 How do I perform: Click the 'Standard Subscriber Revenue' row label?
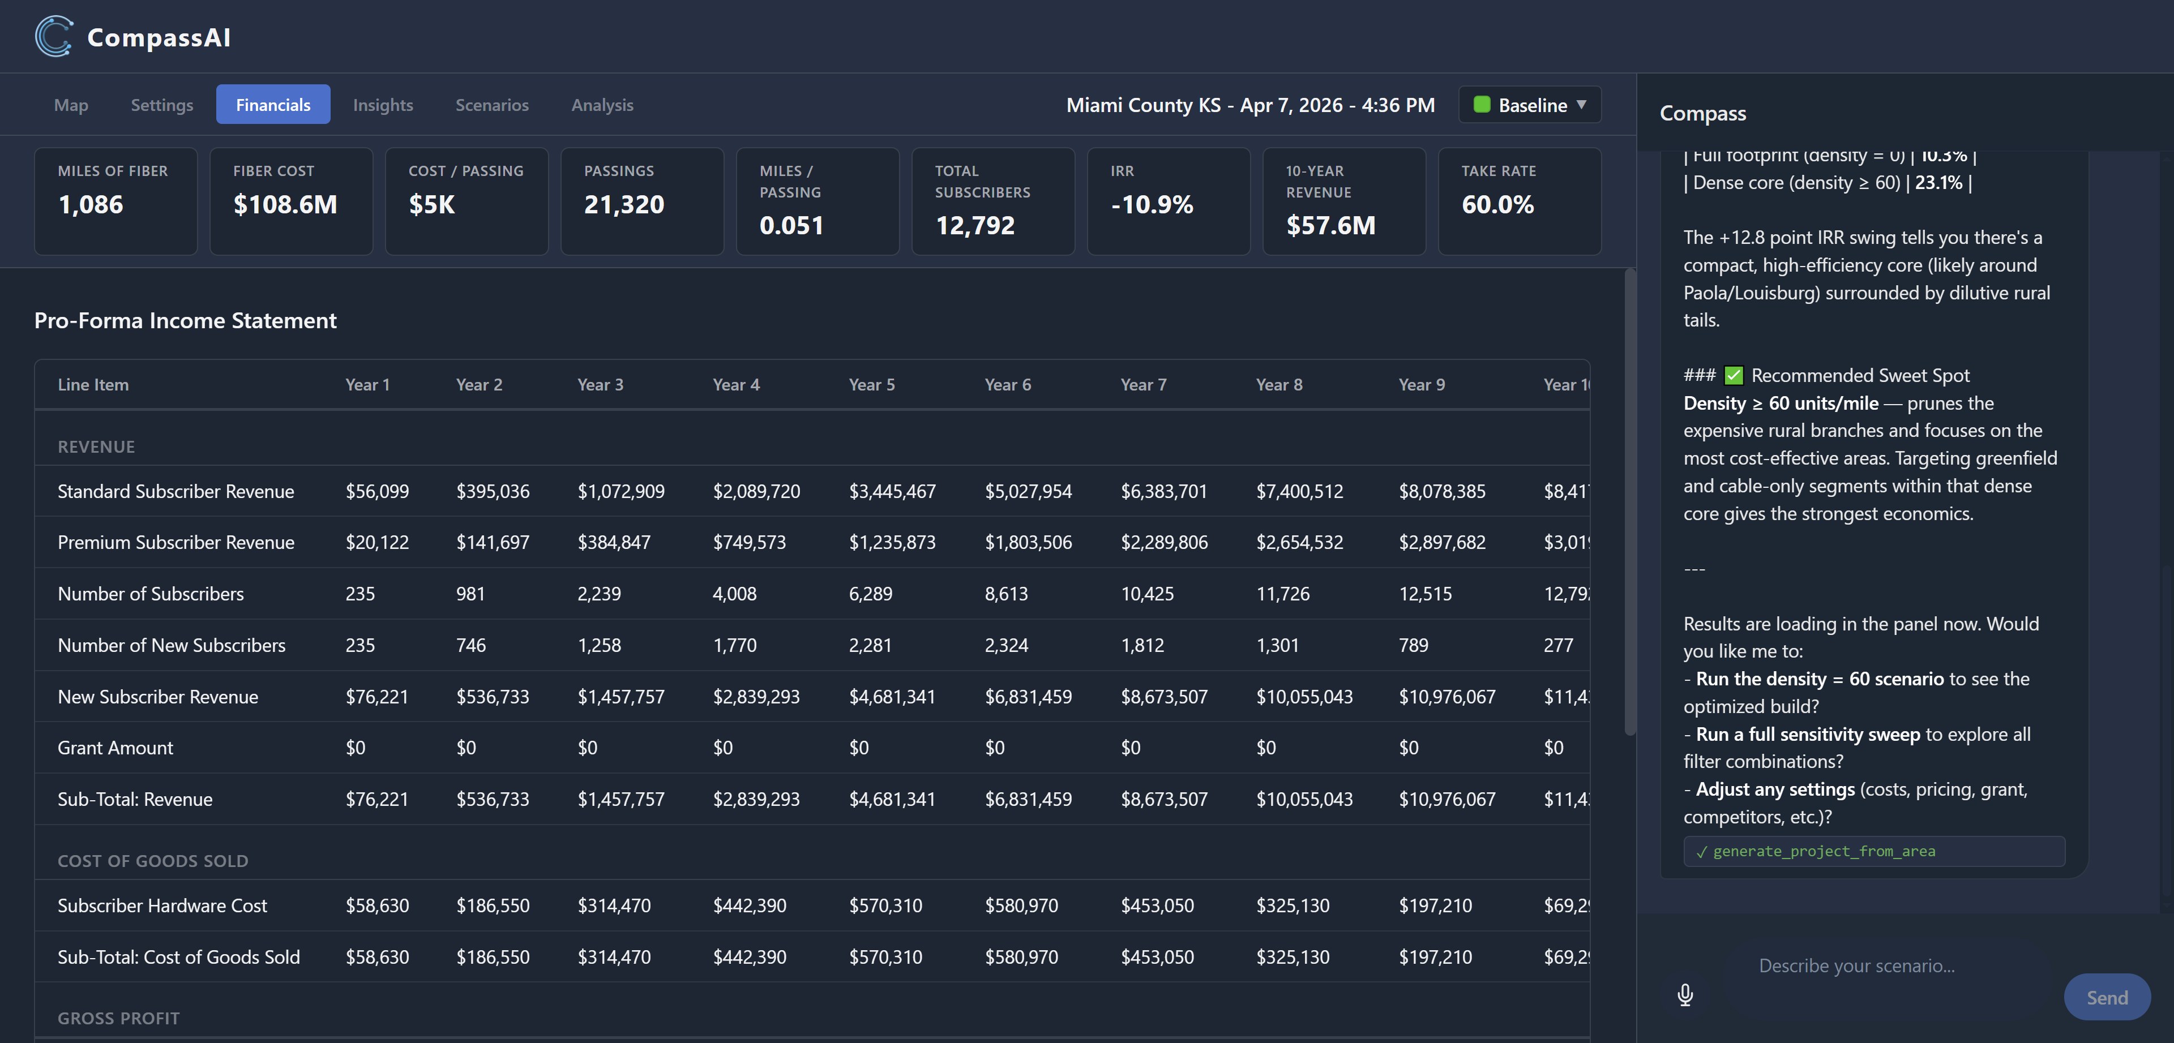176,491
